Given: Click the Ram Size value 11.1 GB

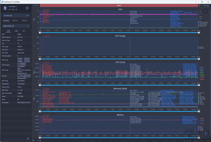Looking at the screenshot, I should (20, 90).
